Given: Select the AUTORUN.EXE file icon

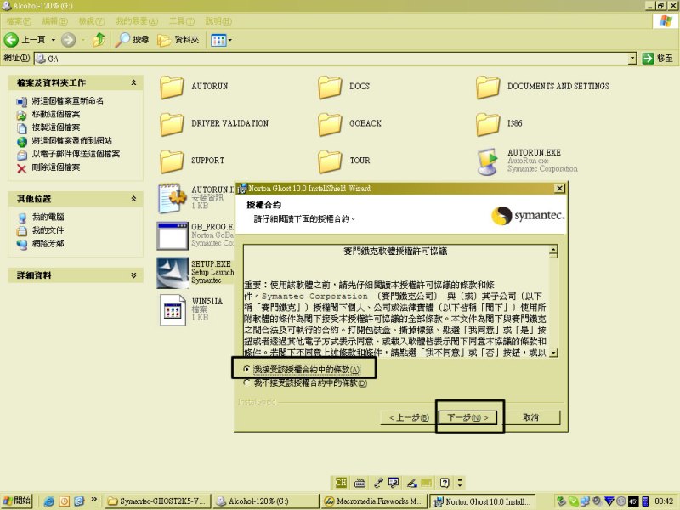Looking at the screenshot, I should (488, 161).
